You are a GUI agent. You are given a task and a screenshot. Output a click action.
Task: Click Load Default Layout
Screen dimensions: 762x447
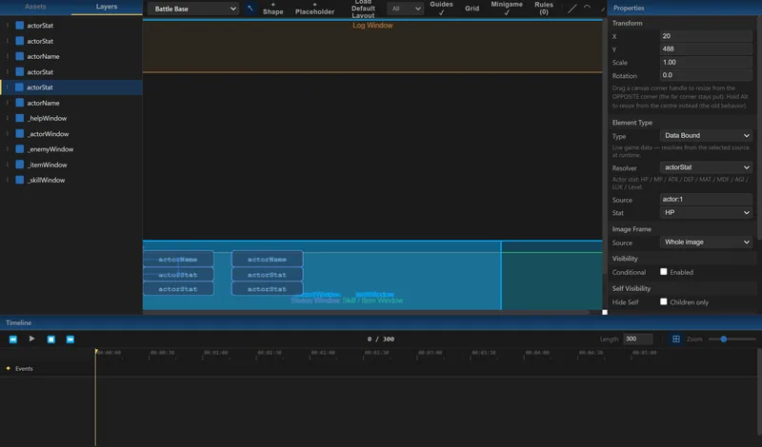coord(363,9)
